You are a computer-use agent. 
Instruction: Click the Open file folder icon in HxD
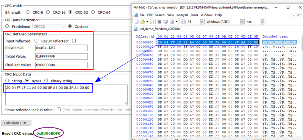(x=142, y=22)
